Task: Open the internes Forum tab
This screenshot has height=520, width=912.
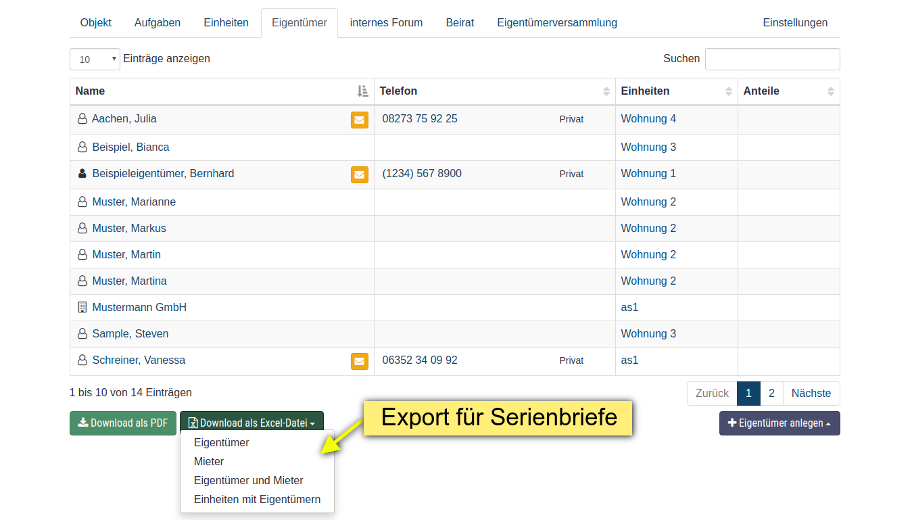Action: (x=386, y=23)
